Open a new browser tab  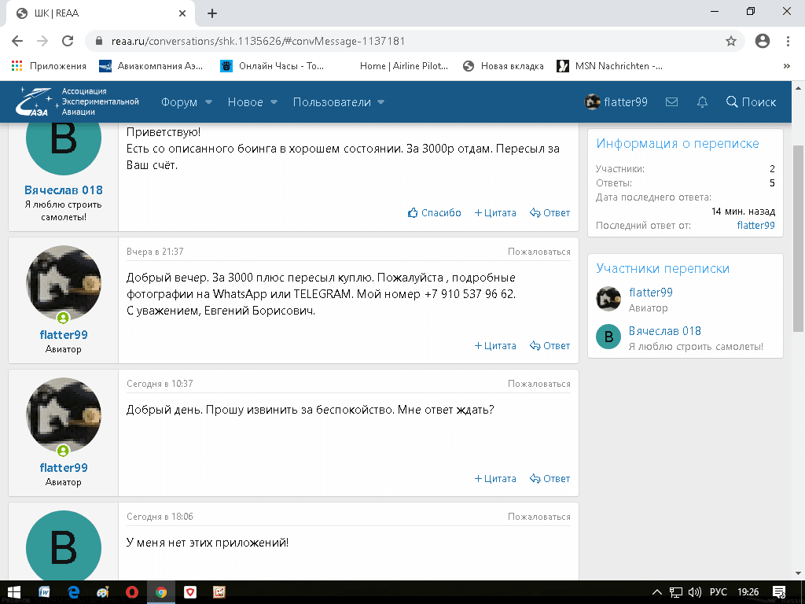tap(212, 13)
